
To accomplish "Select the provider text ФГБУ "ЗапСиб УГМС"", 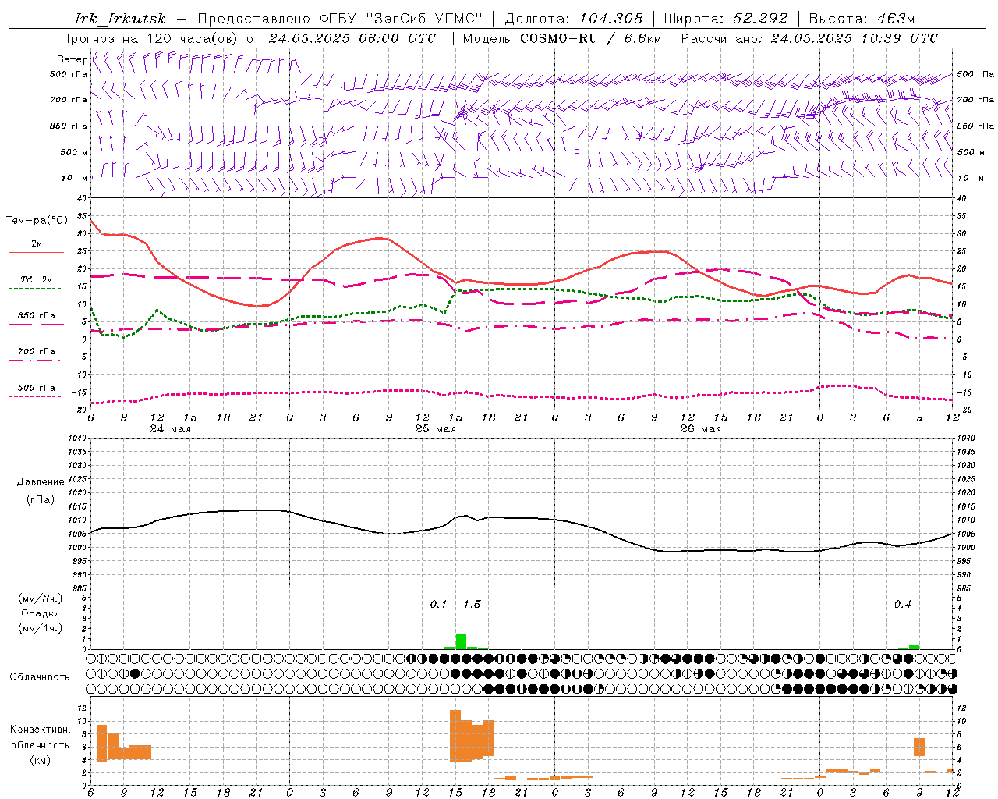I will 402,19.
